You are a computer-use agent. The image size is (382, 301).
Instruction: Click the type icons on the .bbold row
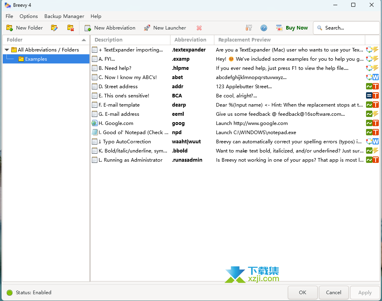click(372, 151)
